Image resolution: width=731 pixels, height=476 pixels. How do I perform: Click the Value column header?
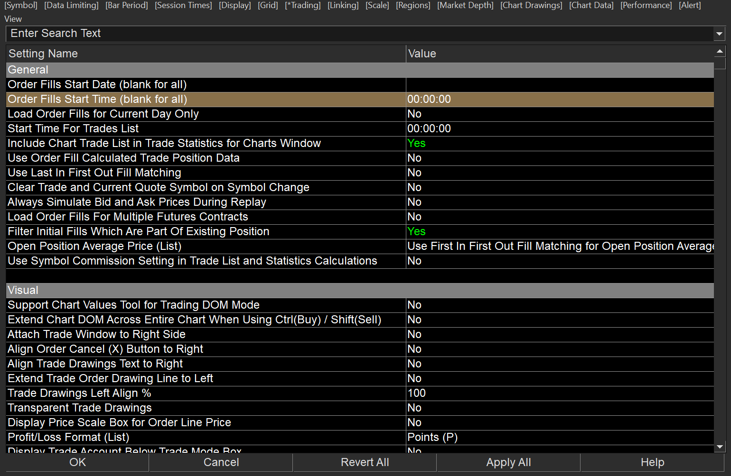[x=560, y=54]
